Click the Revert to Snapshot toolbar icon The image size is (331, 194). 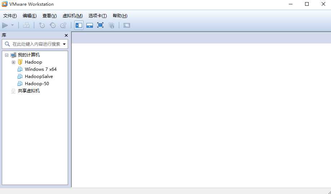53,26
